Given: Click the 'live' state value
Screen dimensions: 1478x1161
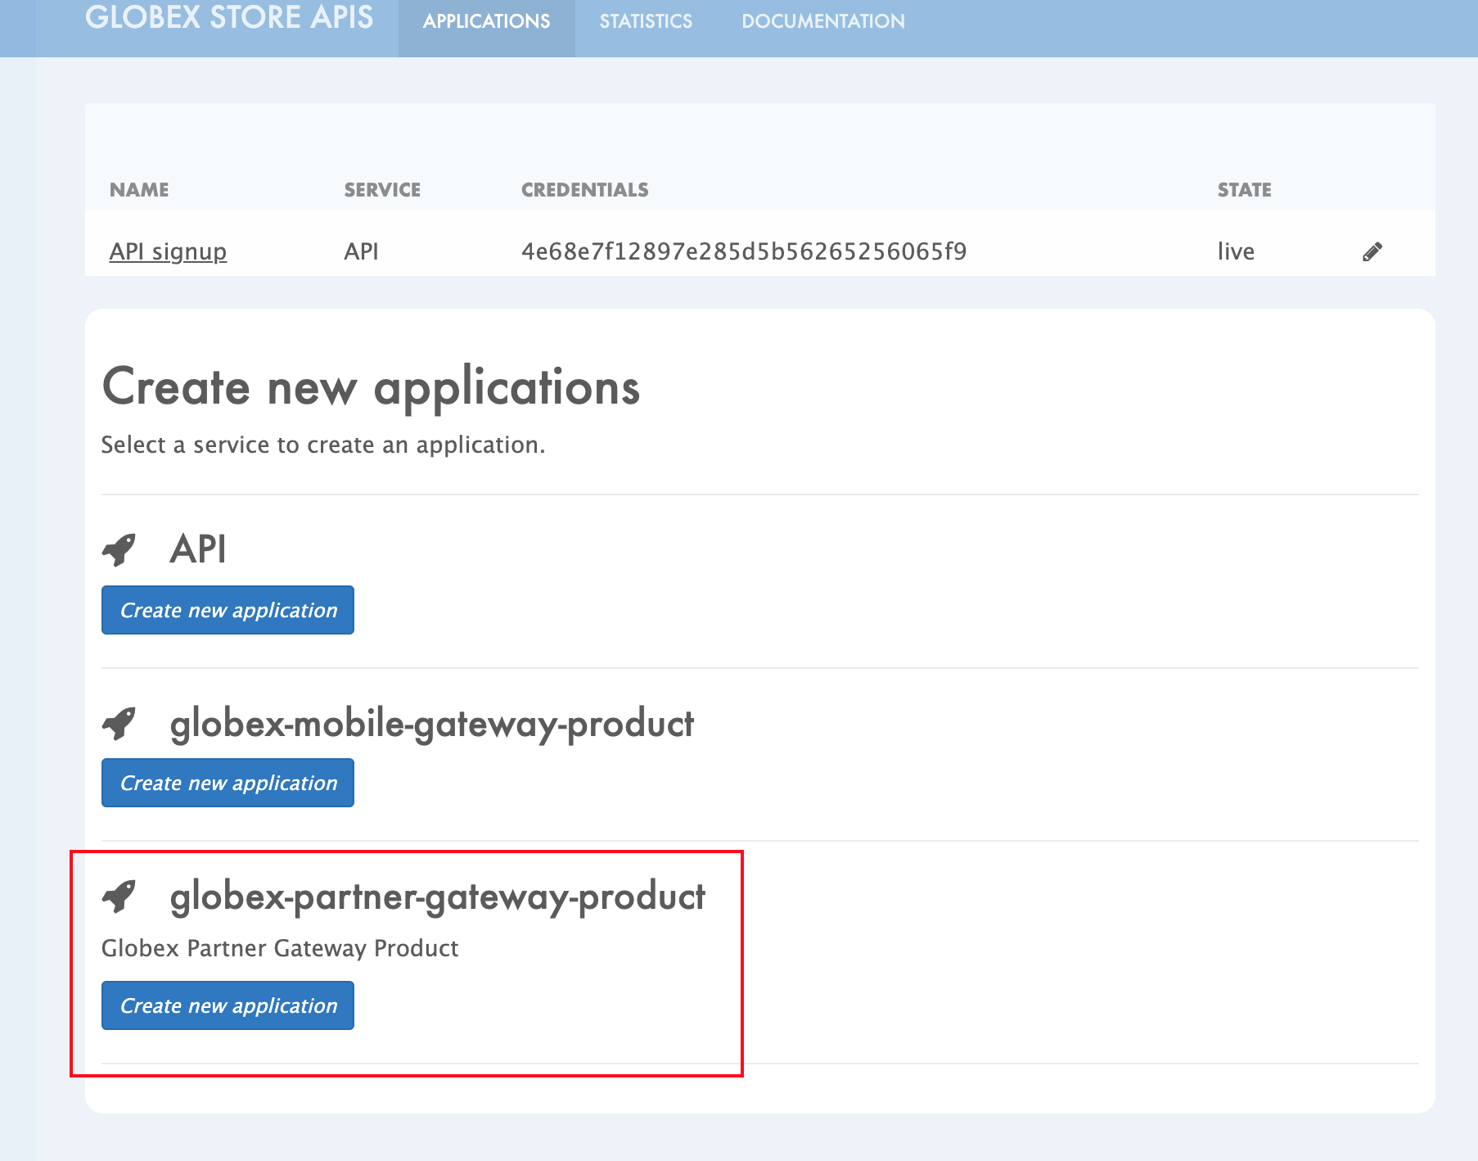Looking at the screenshot, I should (1236, 251).
